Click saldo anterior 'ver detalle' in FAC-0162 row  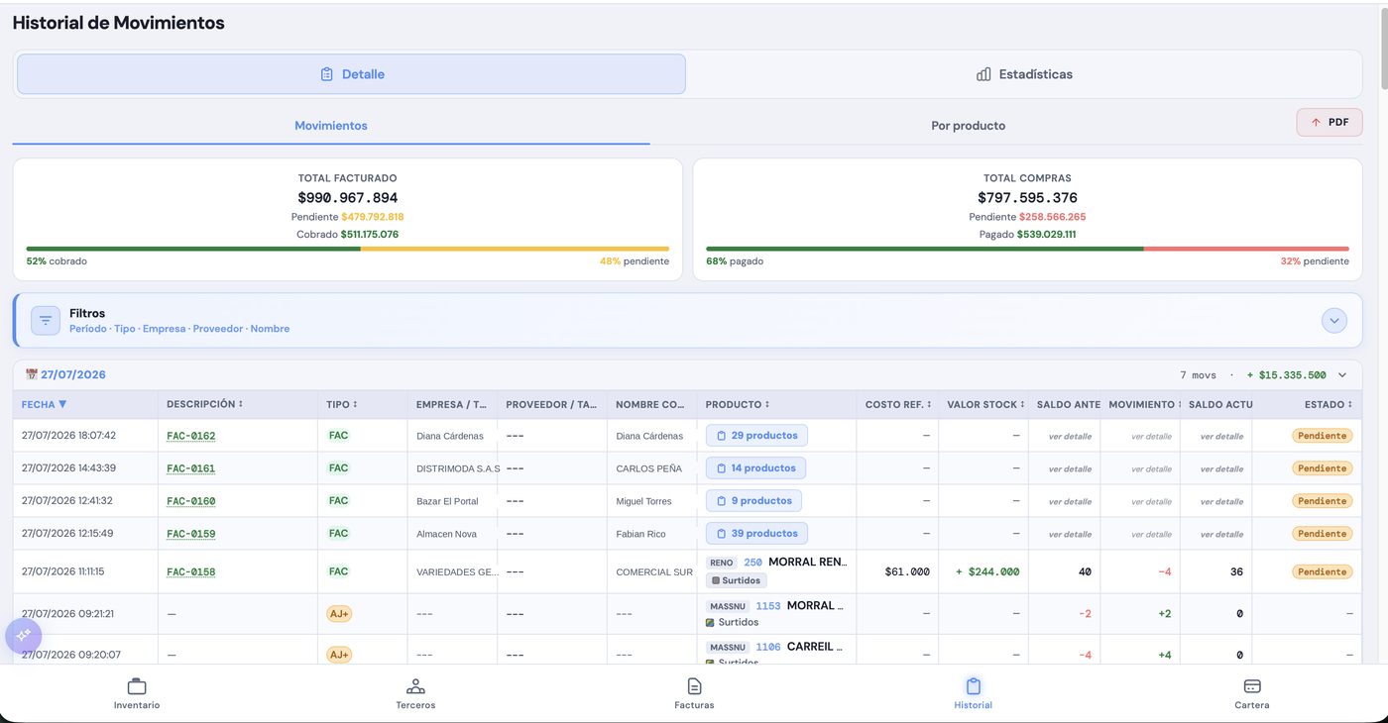coord(1070,437)
